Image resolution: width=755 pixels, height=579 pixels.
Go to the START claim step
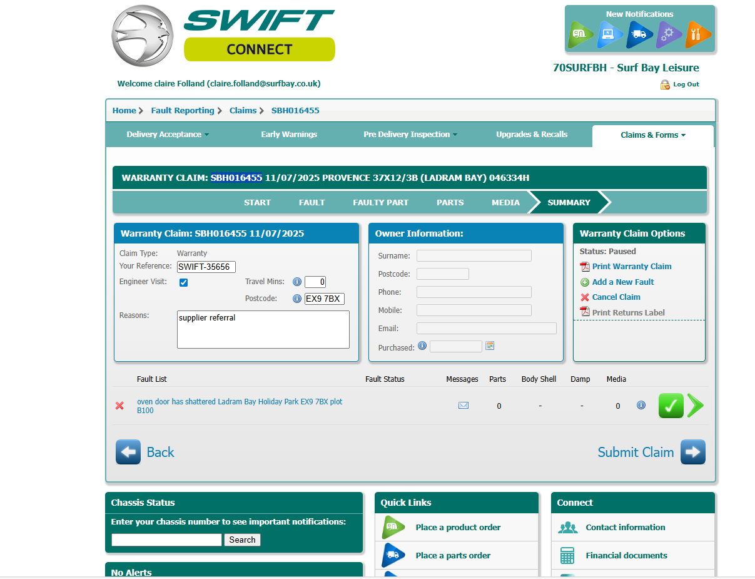click(257, 203)
